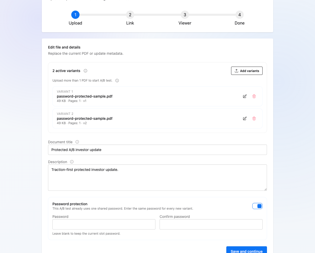Click info icon beside '2 active variants'
315x253 pixels.
point(85,71)
